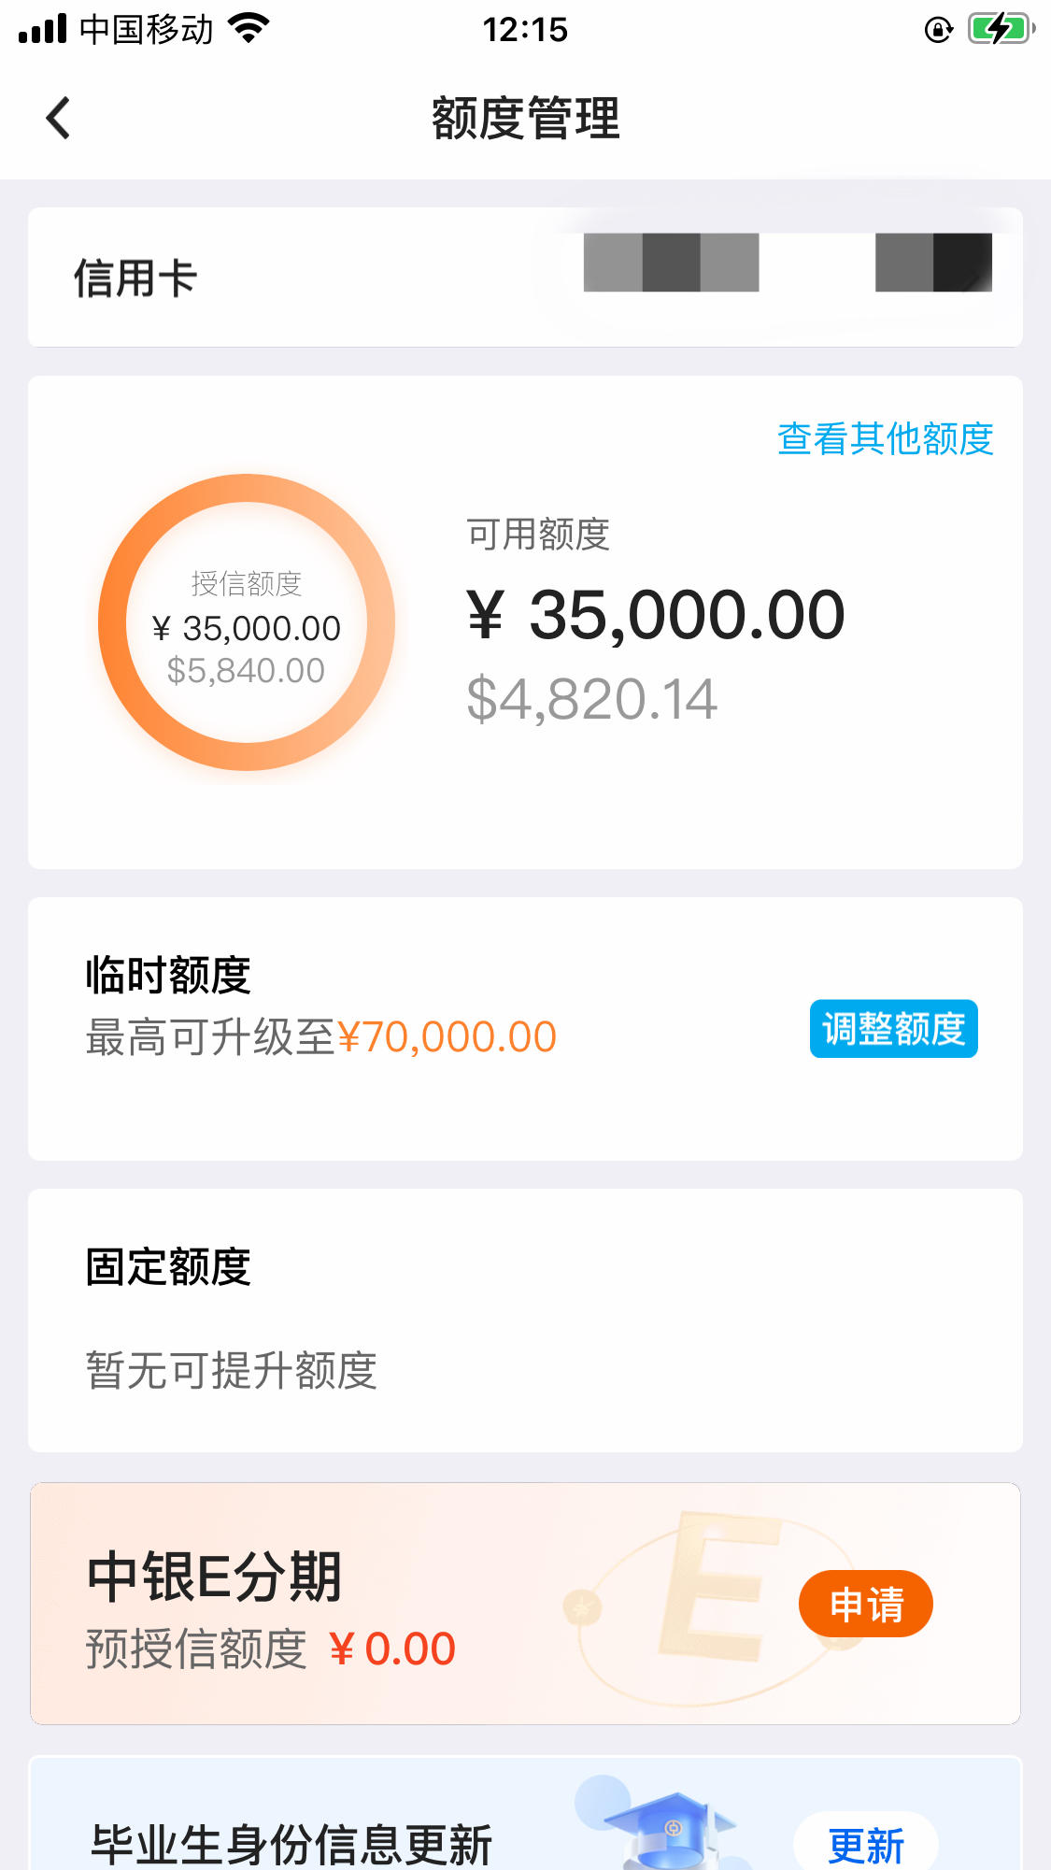The width and height of the screenshot is (1051, 1870).
Task: Select the 信用卡 card row
Action: [525, 278]
